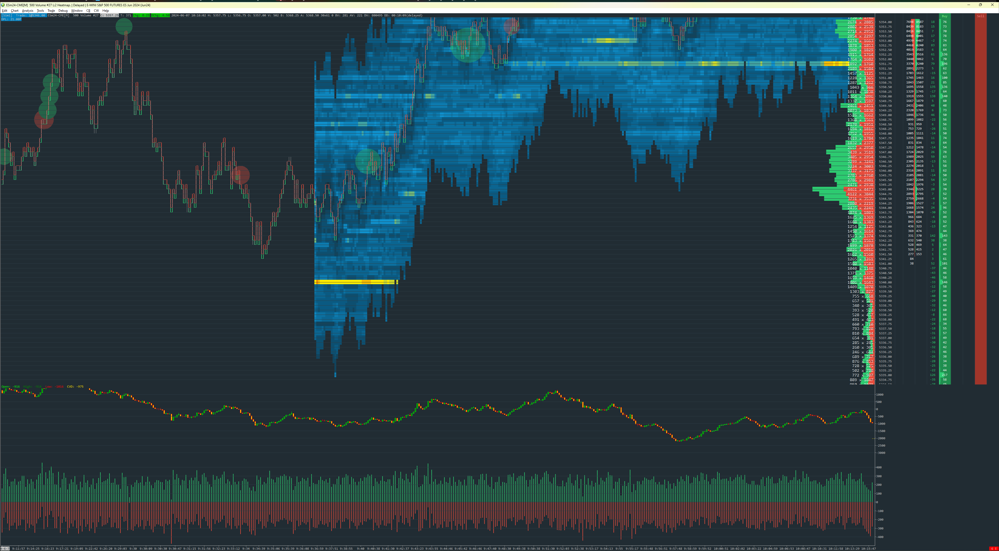
Task: Open the CW menu
Action: tap(96, 11)
